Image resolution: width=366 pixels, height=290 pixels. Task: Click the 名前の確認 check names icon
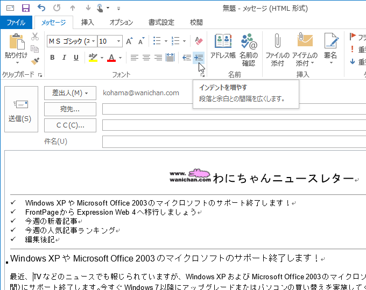[249, 49]
